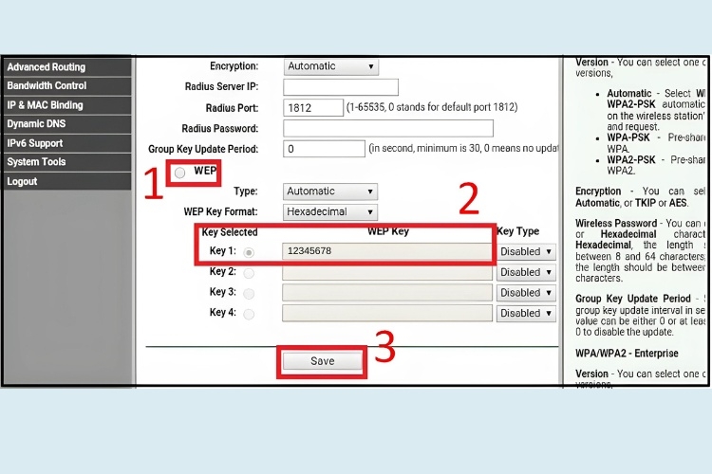
Task: Click the Radius Password field
Action: click(387, 128)
